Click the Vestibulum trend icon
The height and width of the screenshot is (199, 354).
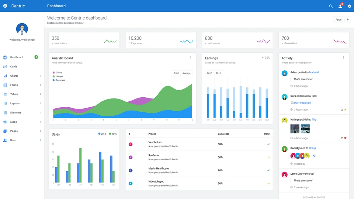tap(268, 144)
